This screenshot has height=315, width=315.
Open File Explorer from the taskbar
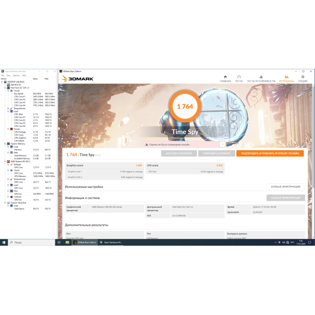[67, 243]
